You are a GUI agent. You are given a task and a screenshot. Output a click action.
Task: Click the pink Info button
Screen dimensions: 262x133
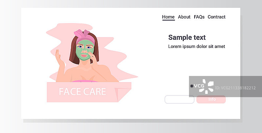211,99
